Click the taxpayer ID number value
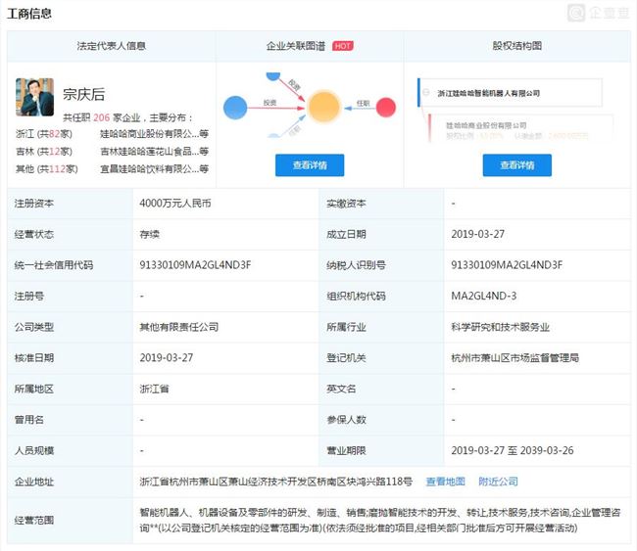Viewport: 637px width, 551px height. click(507, 265)
